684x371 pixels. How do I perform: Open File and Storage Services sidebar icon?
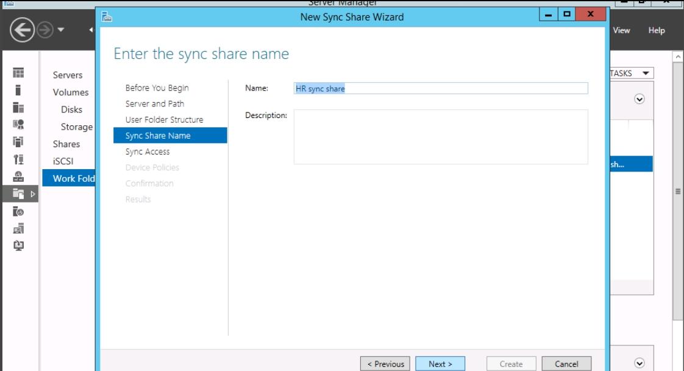coord(18,194)
